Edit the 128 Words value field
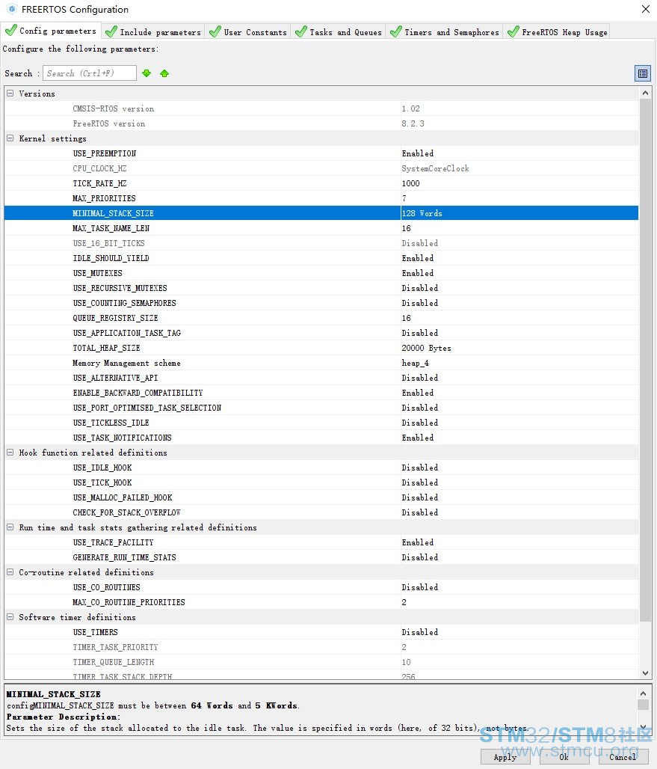 point(519,213)
